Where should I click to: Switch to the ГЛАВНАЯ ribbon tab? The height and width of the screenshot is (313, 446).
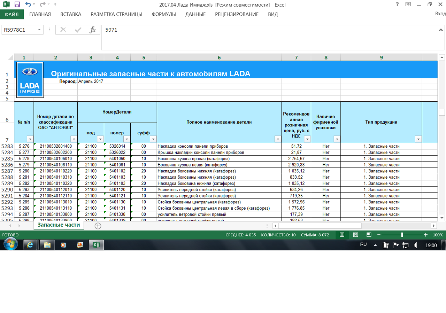[x=40, y=14]
